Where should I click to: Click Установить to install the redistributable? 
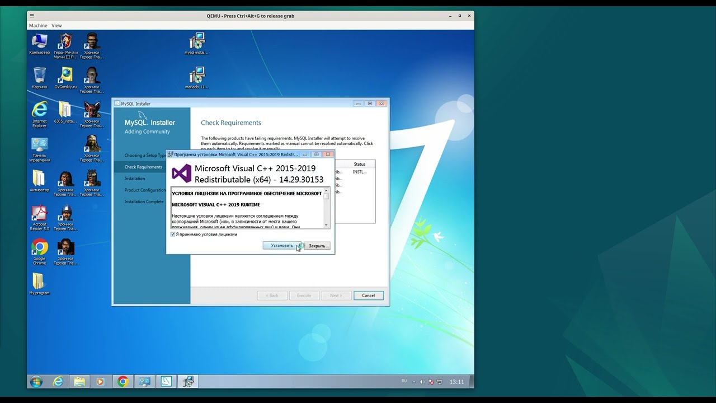tap(282, 246)
